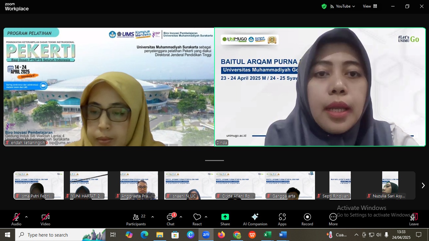This screenshot has height=241, width=429.
Task: Select Gangga arta thumbnail
Action: pos(290,185)
